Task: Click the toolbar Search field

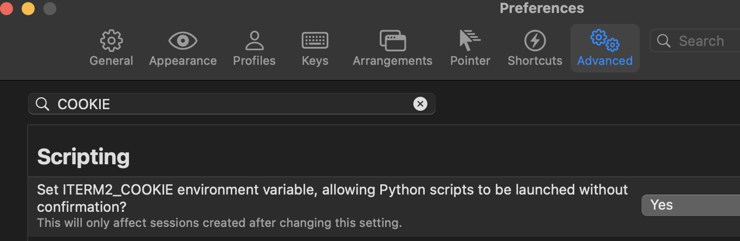Action: [x=695, y=41]
